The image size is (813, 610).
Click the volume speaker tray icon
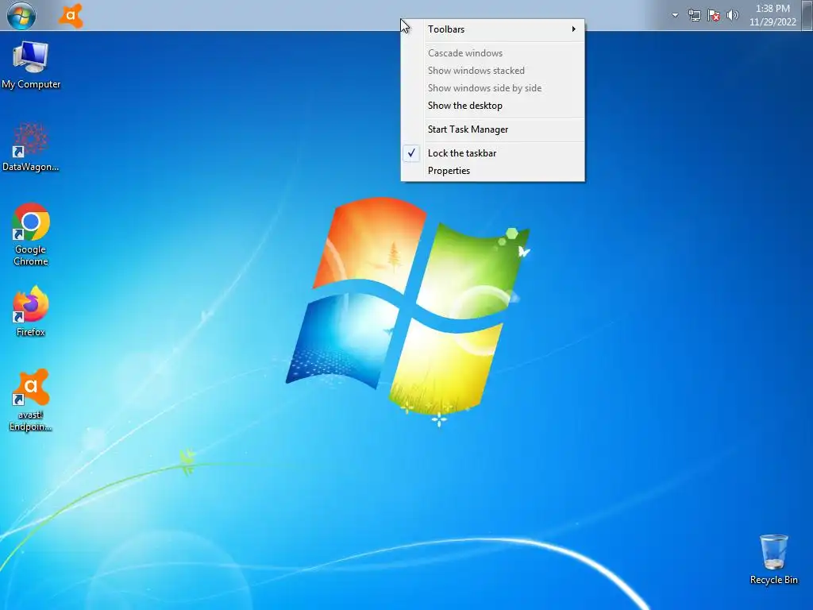732,15
